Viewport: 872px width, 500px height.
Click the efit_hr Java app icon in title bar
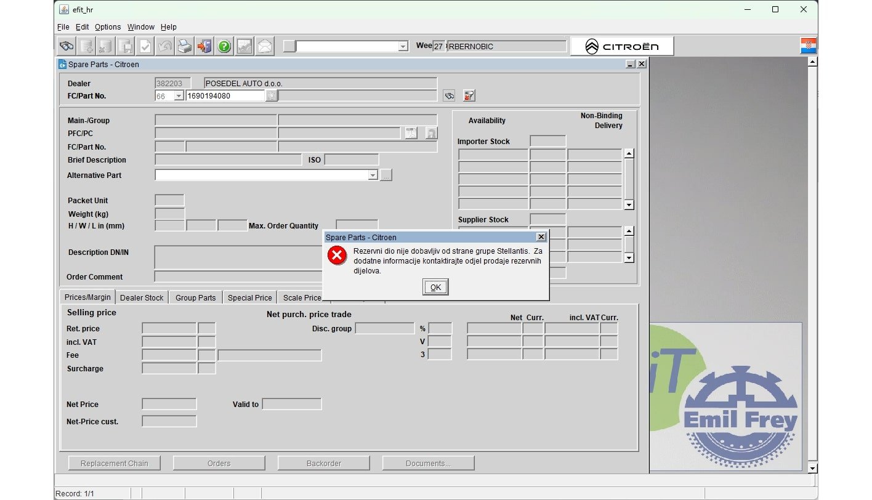[x=64, y=9]
